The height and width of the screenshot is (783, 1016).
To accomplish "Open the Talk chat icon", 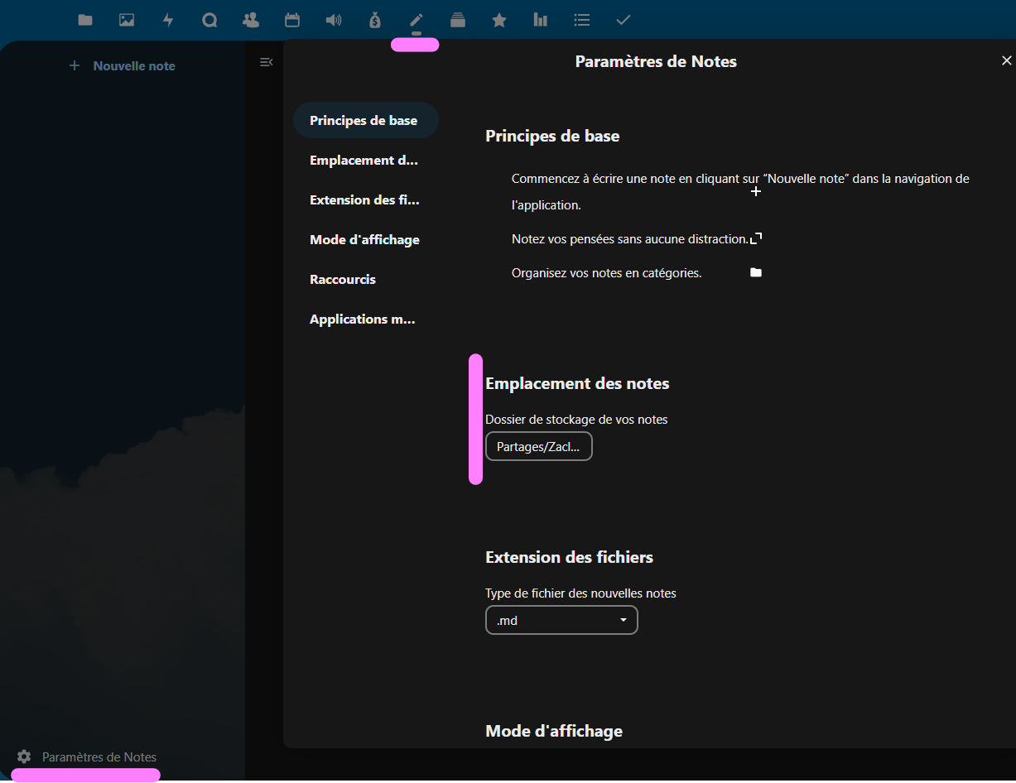I will pos(209,20).
